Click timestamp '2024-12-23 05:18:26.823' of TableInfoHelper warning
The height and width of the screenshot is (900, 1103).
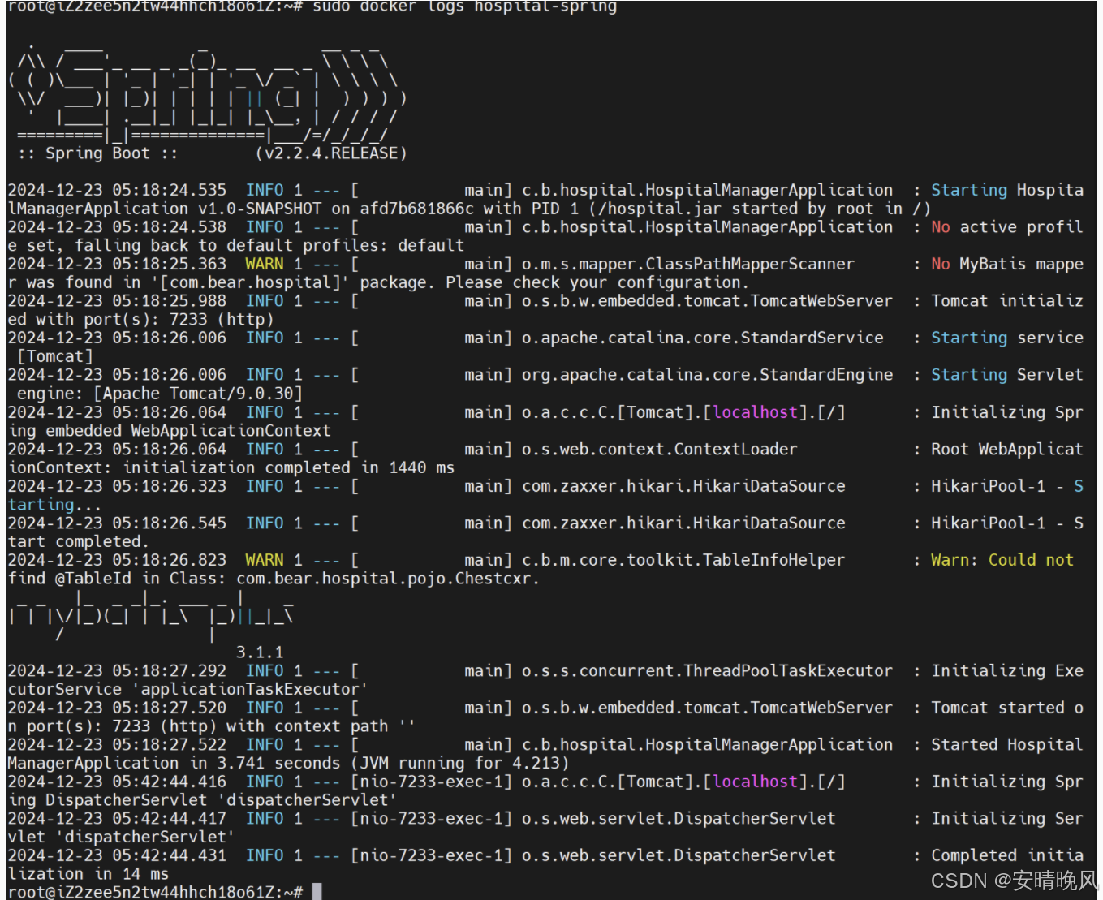pyautogui.click(x=117, y=560)
